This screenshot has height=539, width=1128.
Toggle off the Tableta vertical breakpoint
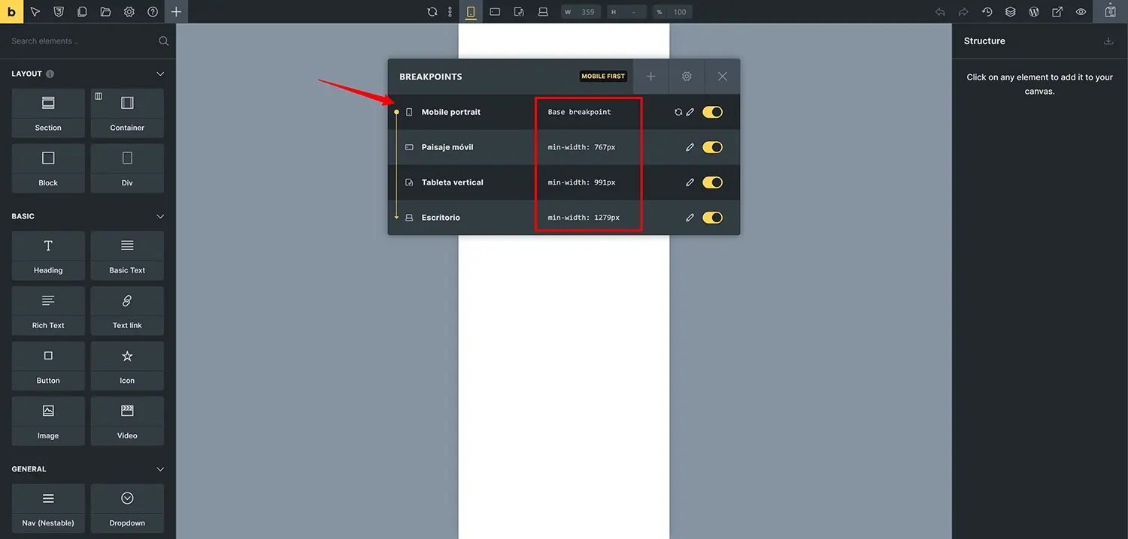pyautogui.click(x=712, y=182)
